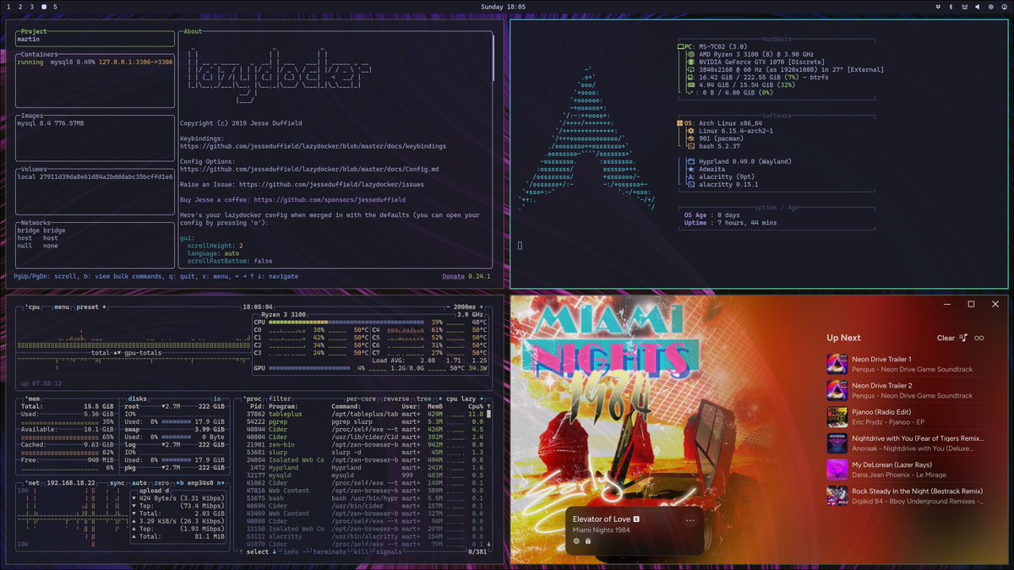This screenshot has width=1014, height=570.
Task: Toggle zero option in btop net
Action: click(162, 483)
